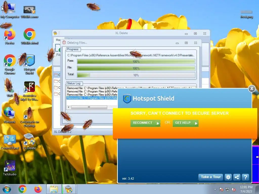Launch Cockroach on Desktop shortcut
The width and height of the screenshot is (259, 194).
[x=29, y=117]
